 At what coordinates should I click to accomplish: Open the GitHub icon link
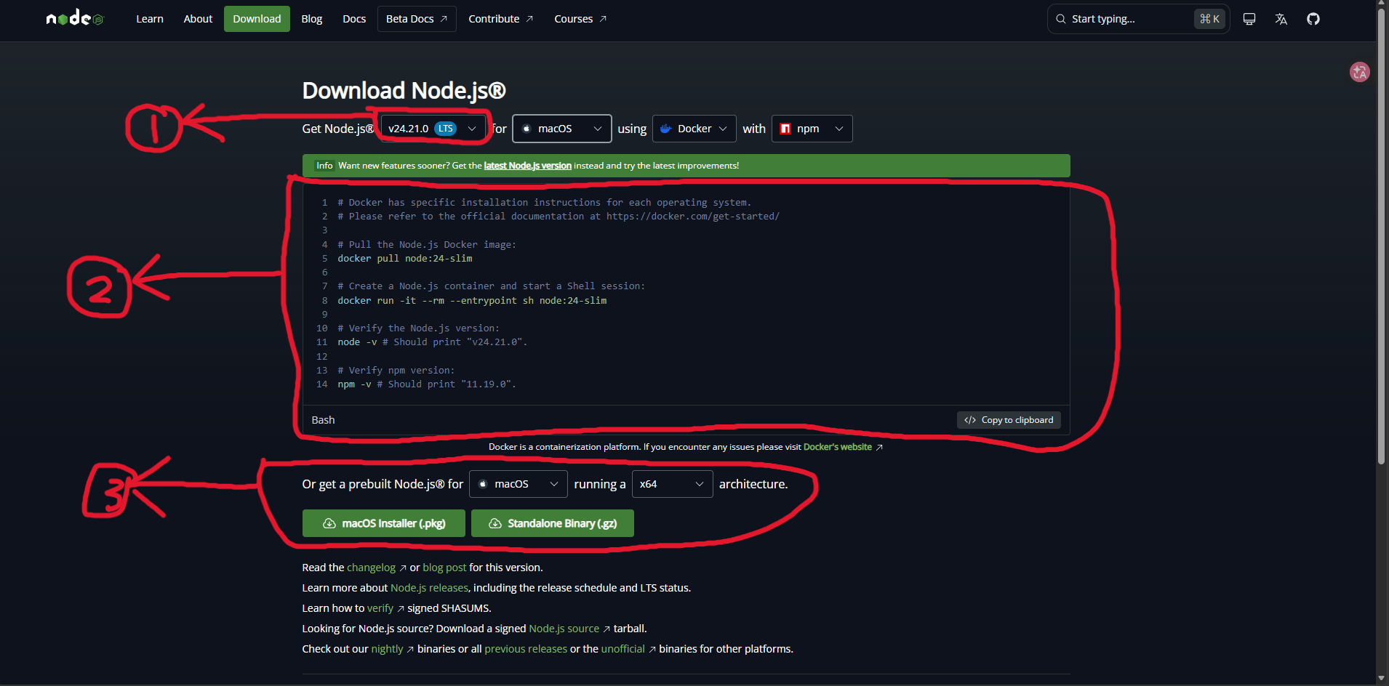(1313, 19)
